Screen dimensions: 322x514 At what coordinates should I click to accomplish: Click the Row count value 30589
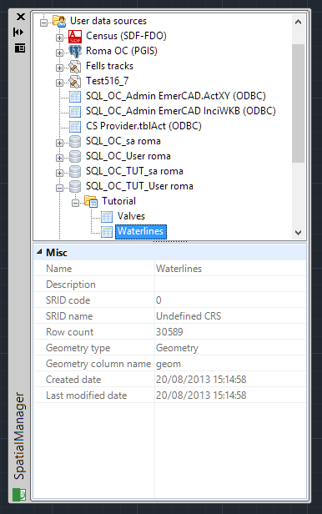(x=169, y=332)
